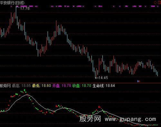Image resolution: width=161 pixels, height=127 pixels.
Task: Click the magenta 开盘 label
Action: pos(56,86)
